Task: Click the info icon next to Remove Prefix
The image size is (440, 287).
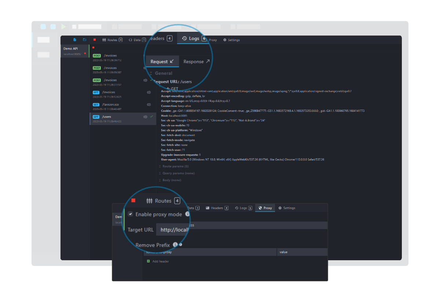Action: [175, 244]
